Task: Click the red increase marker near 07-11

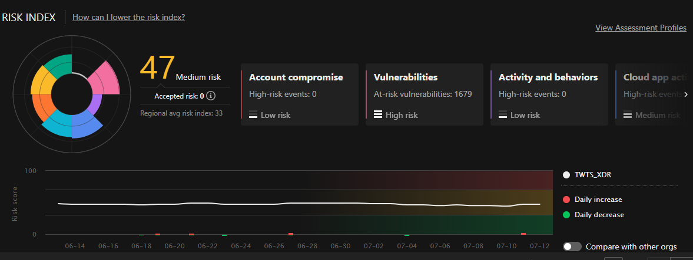Action: [523, 234]
